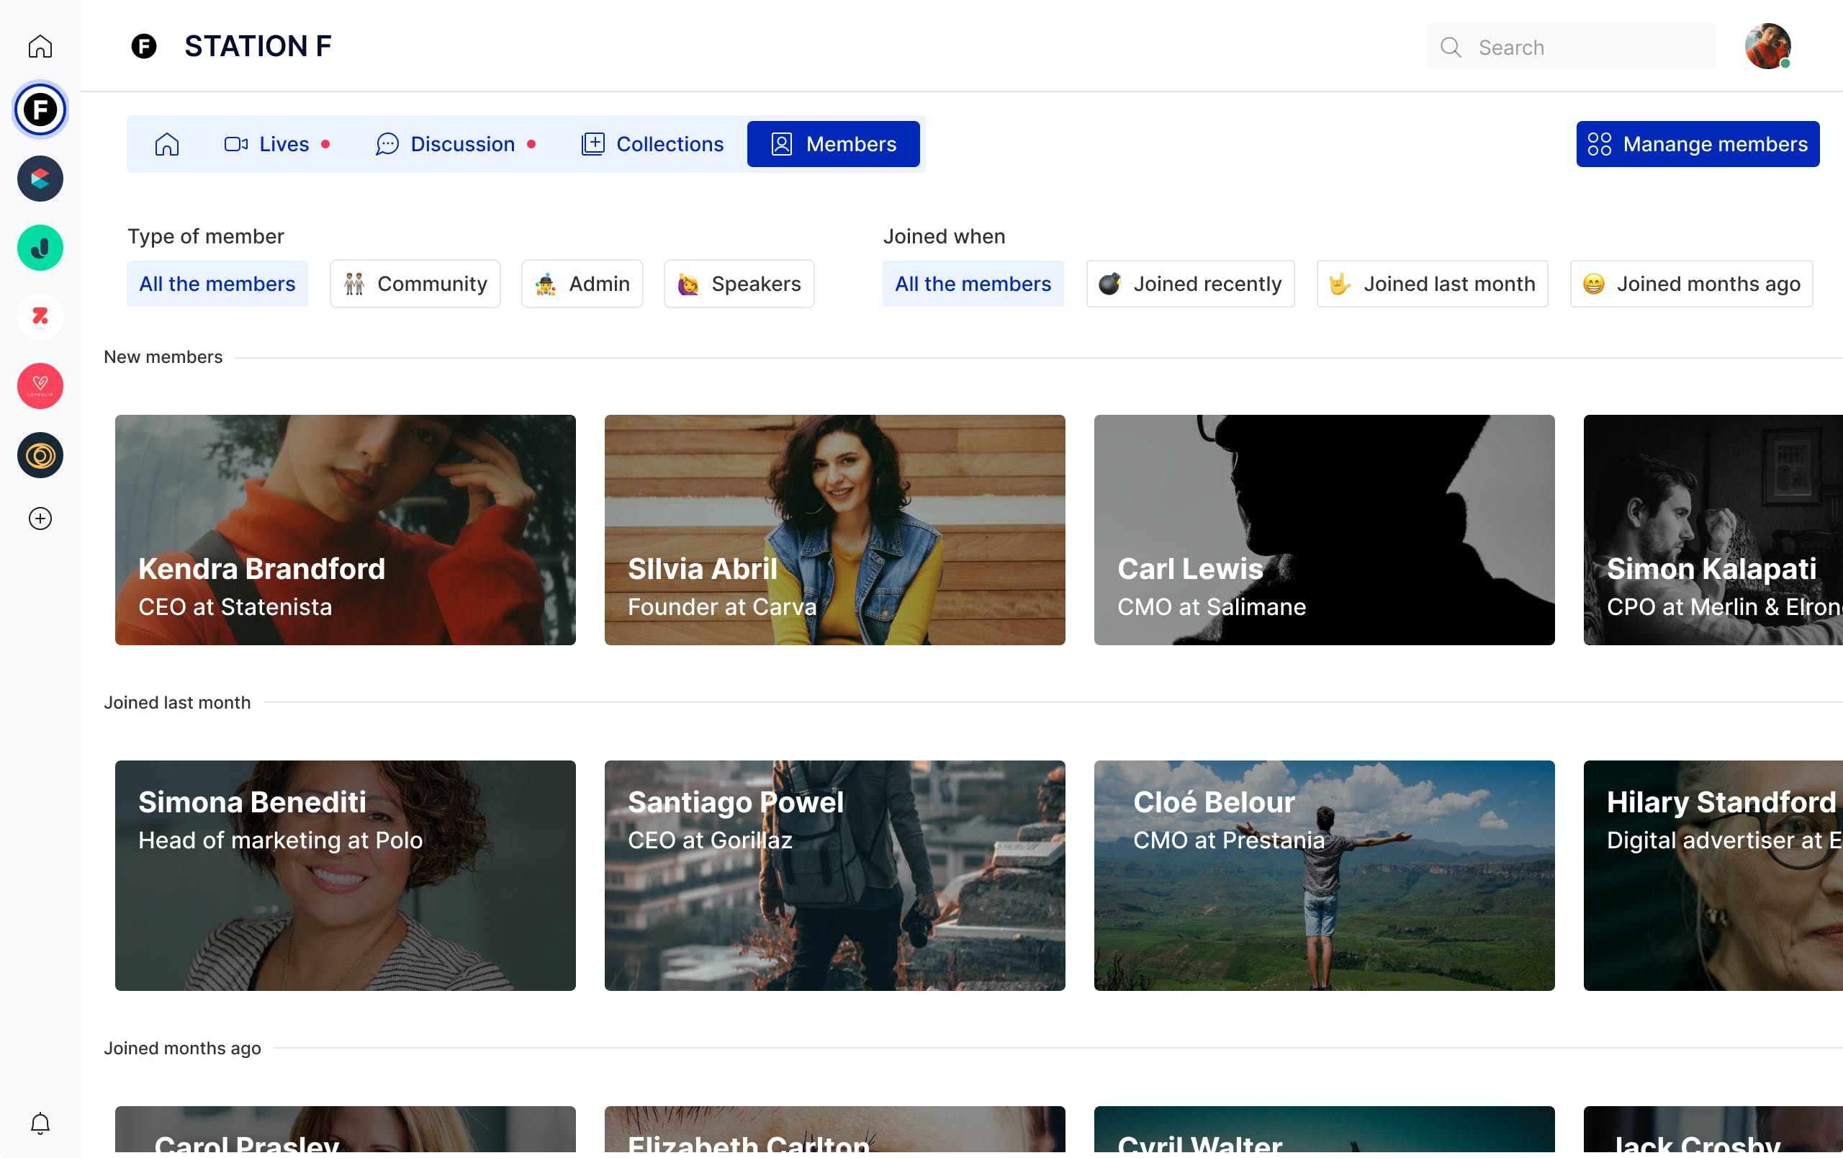1843x1158 pixels.
Task: Open the user profile avatar
Action: click(1767, 47)
